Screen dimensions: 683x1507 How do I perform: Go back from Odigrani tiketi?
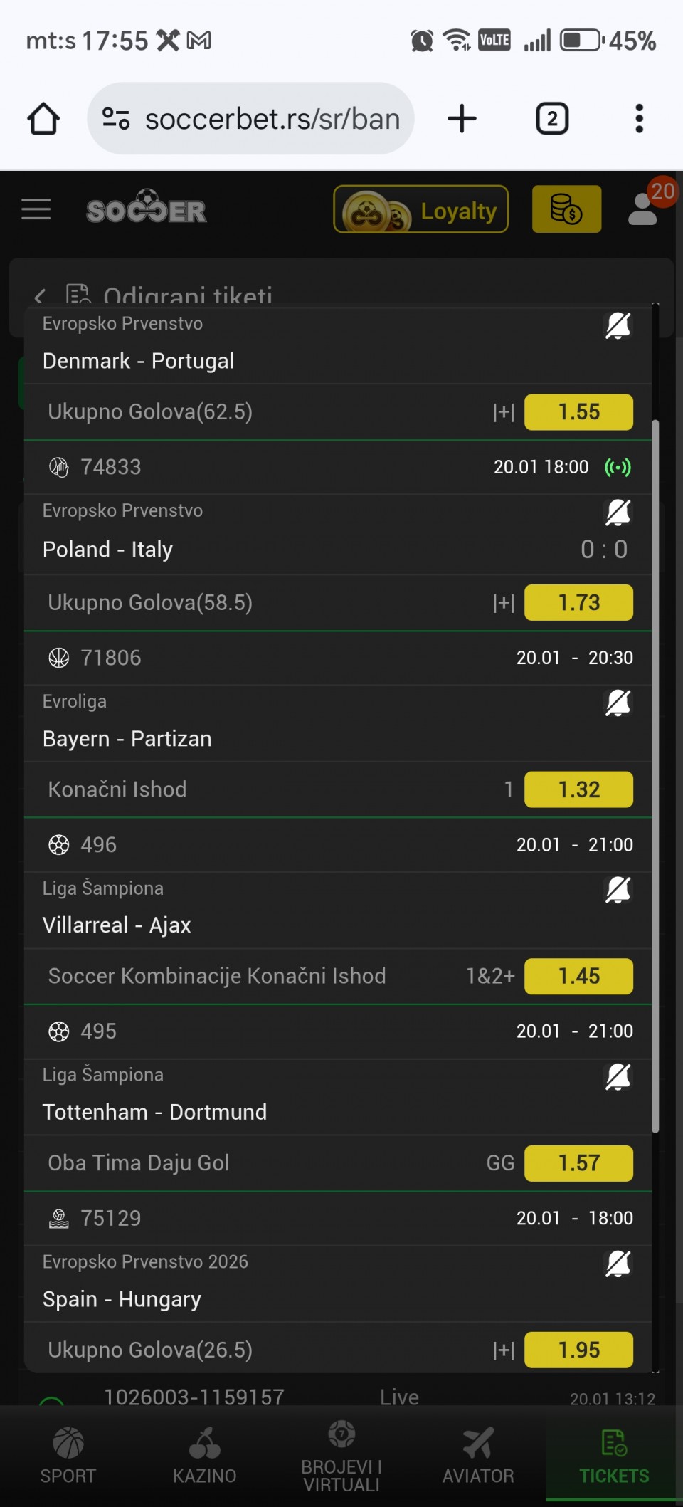click(x=40, y=296)
